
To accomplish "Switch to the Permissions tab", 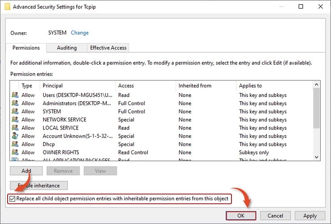I will click(26, 47).
